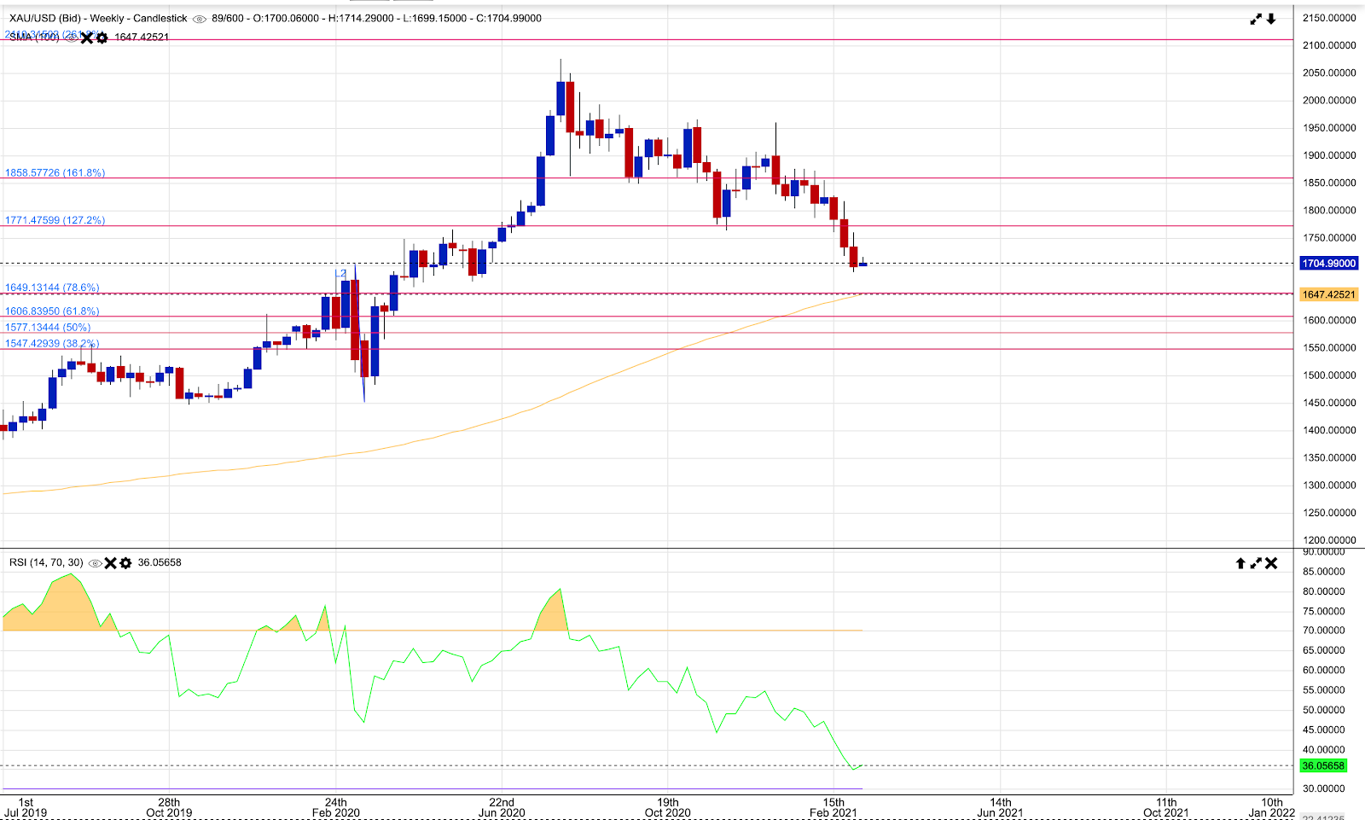1365x820 pixels.
Task: Click the 1500.00000 price axis label
Action: [x=1329, y=375]
